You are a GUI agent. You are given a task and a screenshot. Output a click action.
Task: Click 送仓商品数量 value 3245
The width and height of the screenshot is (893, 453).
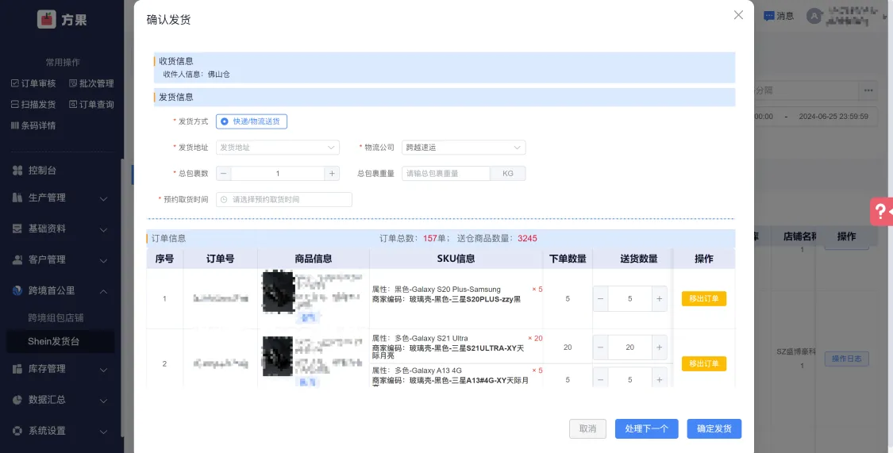click(527, 239)
